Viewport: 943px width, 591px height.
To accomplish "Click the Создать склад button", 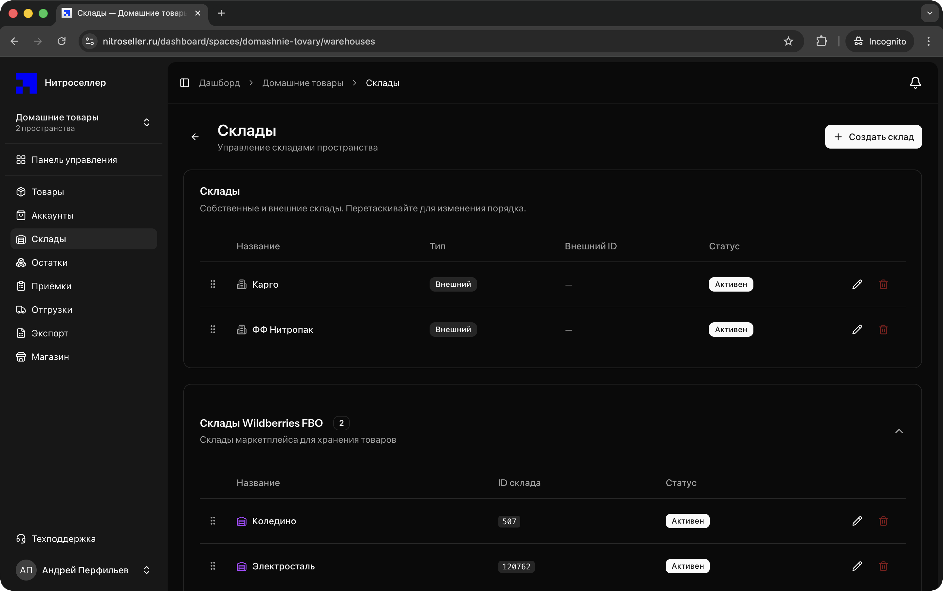I will click(873, 137).
